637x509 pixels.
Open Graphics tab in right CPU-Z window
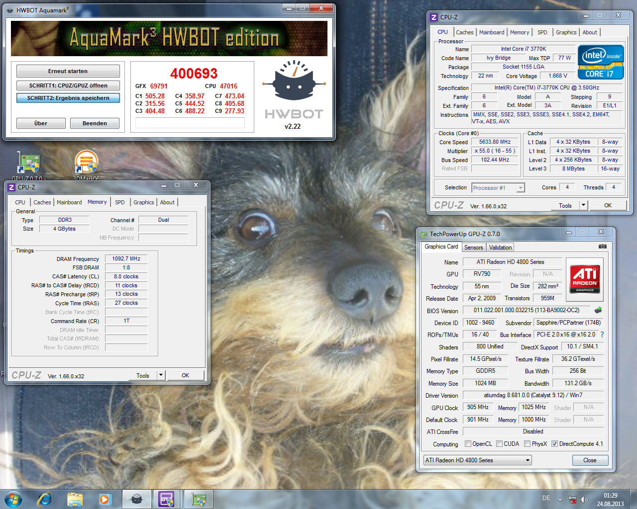(x=566, y=32)
